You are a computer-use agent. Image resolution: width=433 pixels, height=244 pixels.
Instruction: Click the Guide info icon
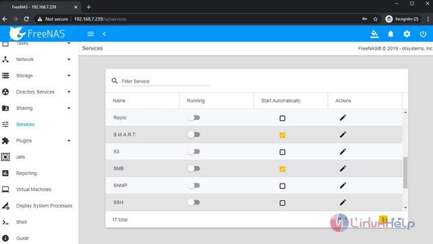click(x=5, y=238)
